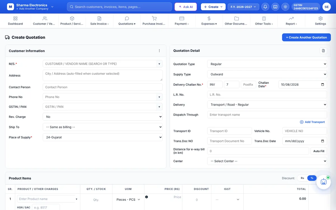Screen dimensions: 336x210
Task: Open the Select Center dropdown
Action: pos(267,161)
